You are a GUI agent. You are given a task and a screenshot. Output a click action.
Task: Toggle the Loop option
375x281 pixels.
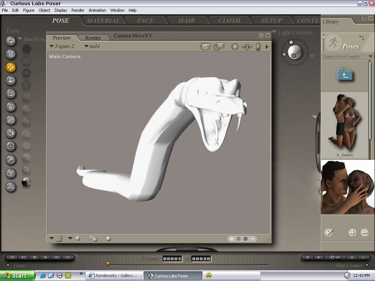8,265
